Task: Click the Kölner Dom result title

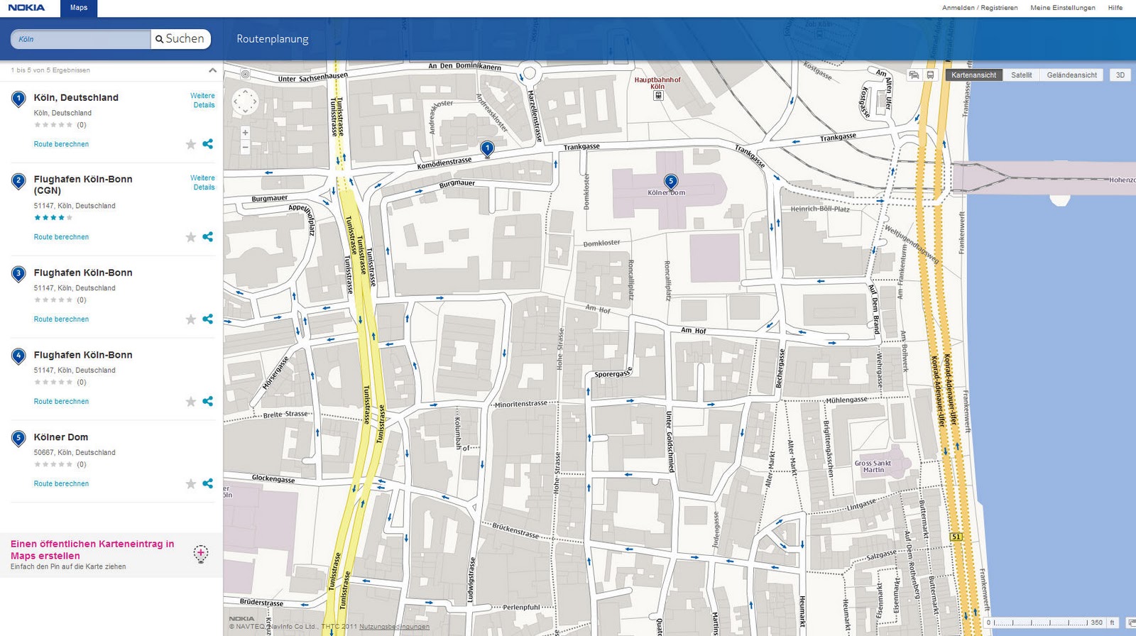Action: 61,437
